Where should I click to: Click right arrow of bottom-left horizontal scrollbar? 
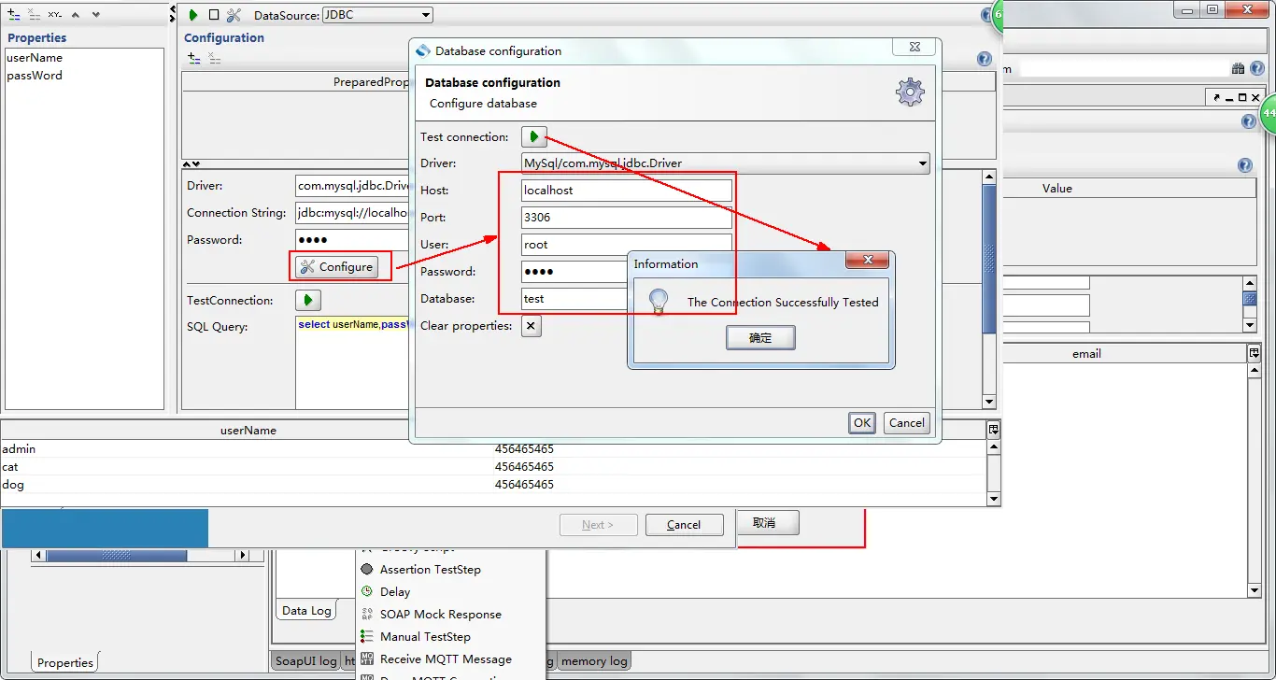coord(244,555)
